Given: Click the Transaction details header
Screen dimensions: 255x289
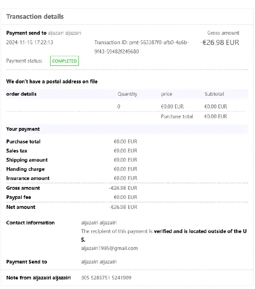Looking at the screenshot, I should coord(35,17).
